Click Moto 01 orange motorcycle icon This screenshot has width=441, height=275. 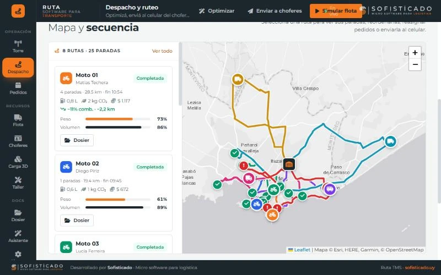click(66, 78)
